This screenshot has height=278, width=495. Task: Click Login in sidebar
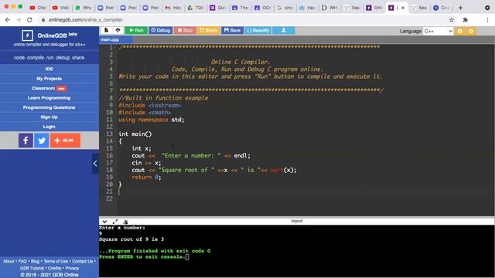pyautogui.click(x=49, y=127)
